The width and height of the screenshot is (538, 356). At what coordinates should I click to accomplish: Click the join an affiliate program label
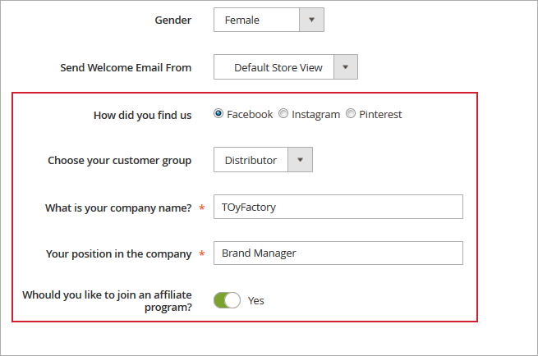(107, 301)
